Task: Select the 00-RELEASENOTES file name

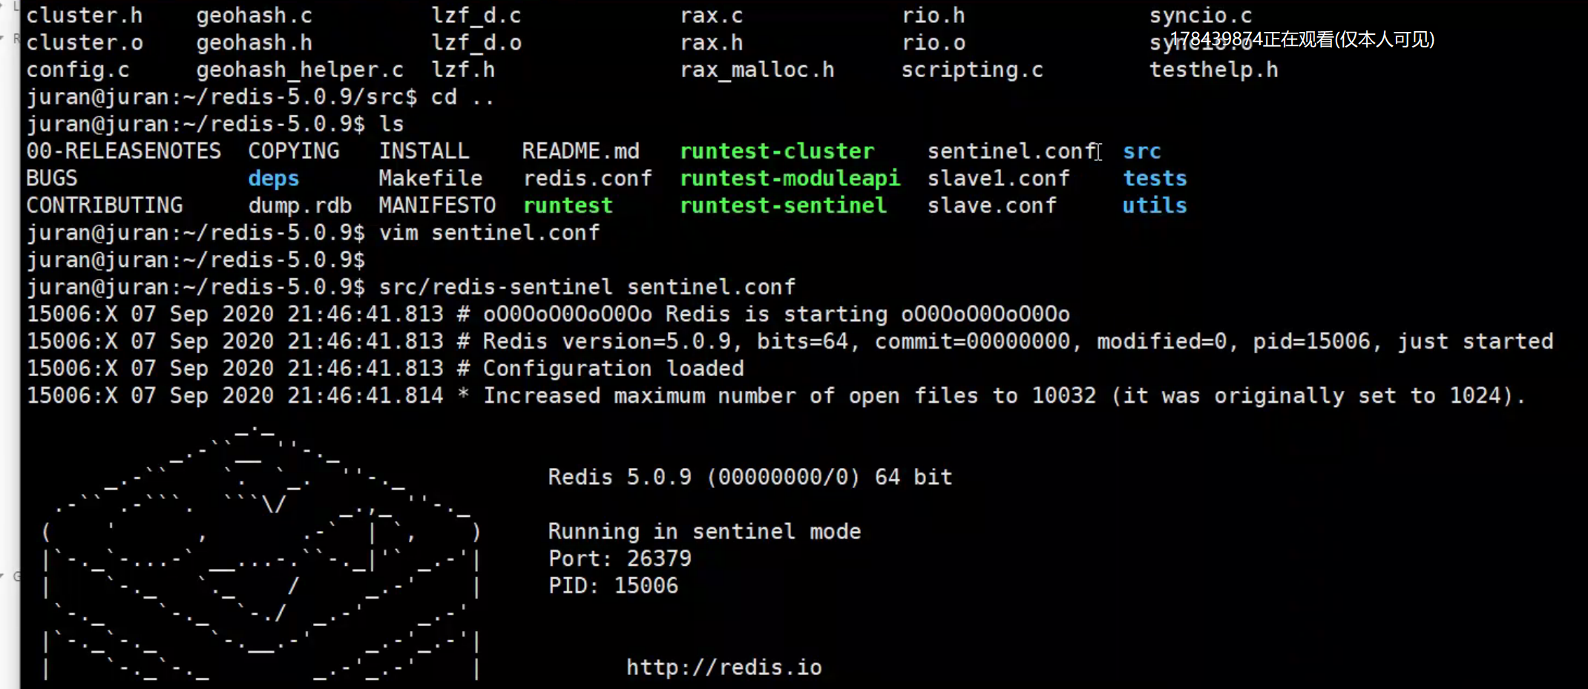Action: 124,151
